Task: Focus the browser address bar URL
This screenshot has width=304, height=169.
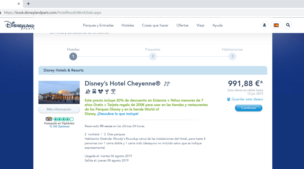Action: click(x=53, y=12)
